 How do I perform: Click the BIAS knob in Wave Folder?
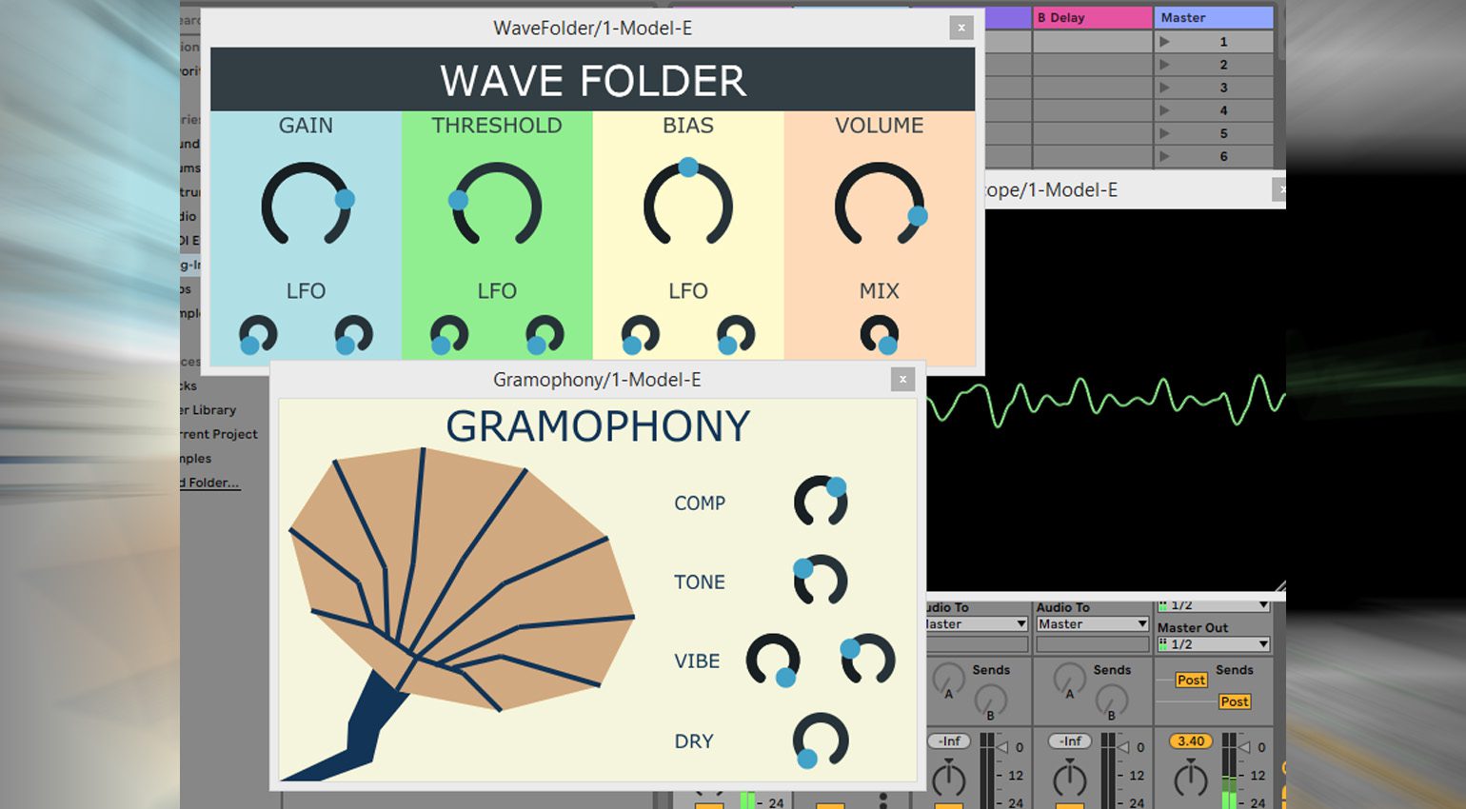tap(688, 203)
